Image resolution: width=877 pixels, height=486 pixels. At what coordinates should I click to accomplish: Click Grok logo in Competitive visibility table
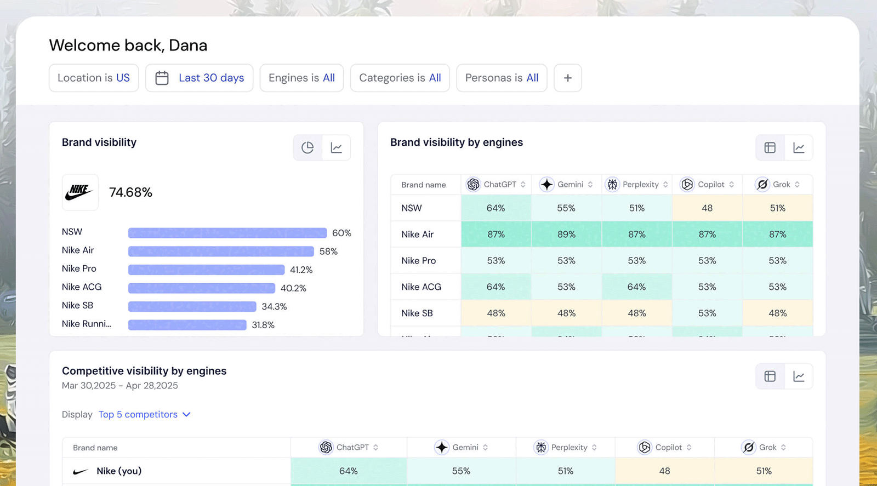[x=748, y=448]
